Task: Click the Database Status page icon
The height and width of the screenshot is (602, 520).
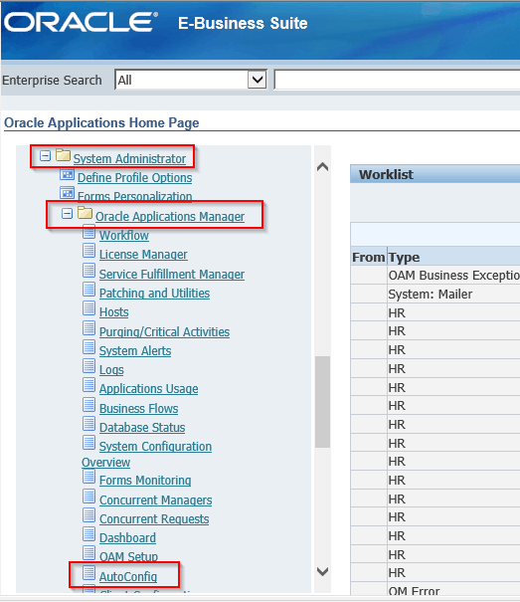Action: click(x=89, y=424)
